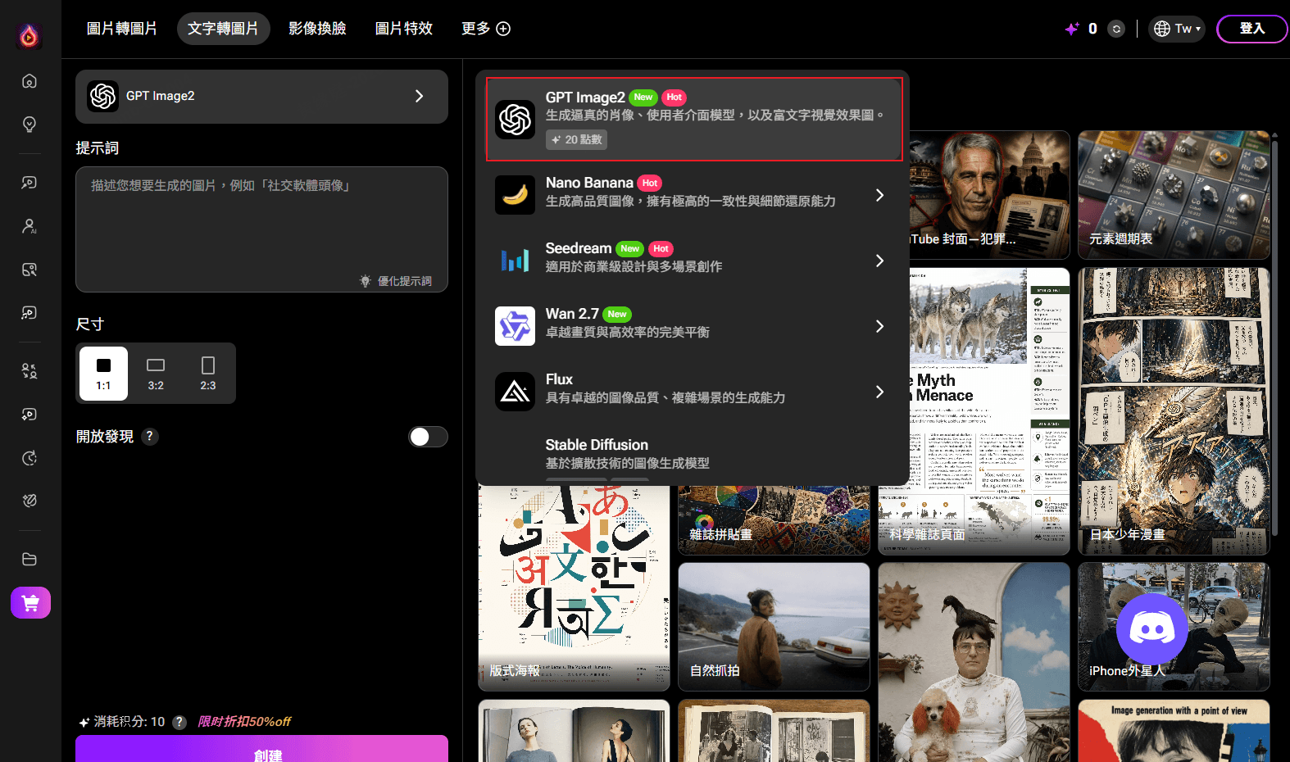Open the video with magic wand sidebar icon
This screenshot has width=1290, height=762.
30,183
